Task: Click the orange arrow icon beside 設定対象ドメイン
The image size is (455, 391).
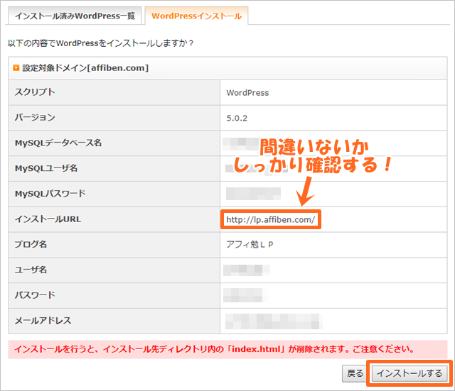Action: pos(17,69)
